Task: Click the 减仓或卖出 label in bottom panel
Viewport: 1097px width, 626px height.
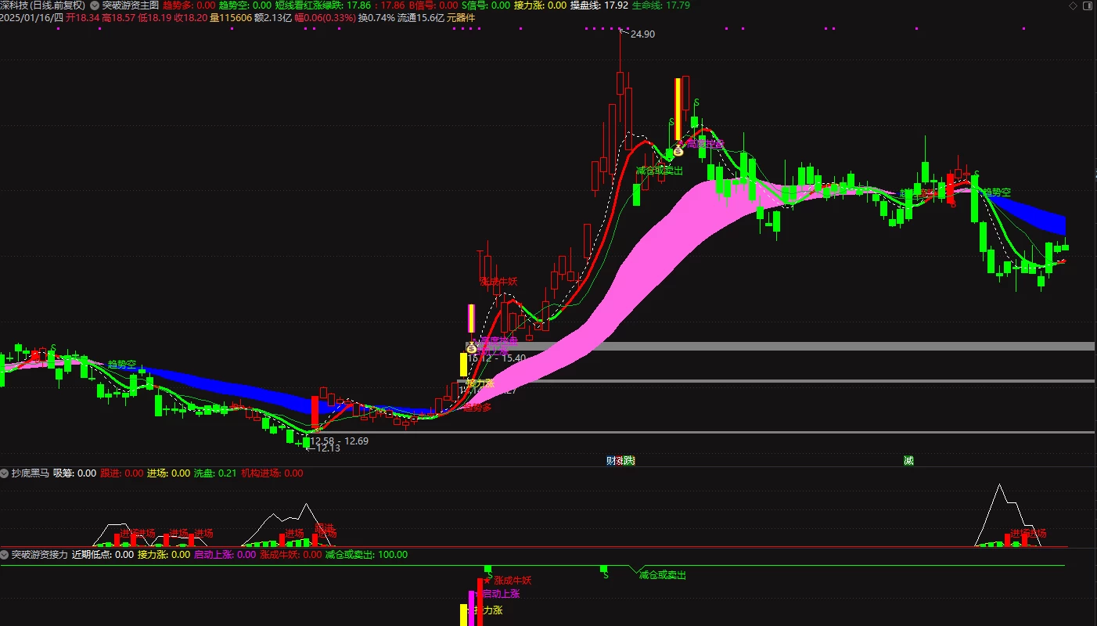Action: (x=663, y=575)
